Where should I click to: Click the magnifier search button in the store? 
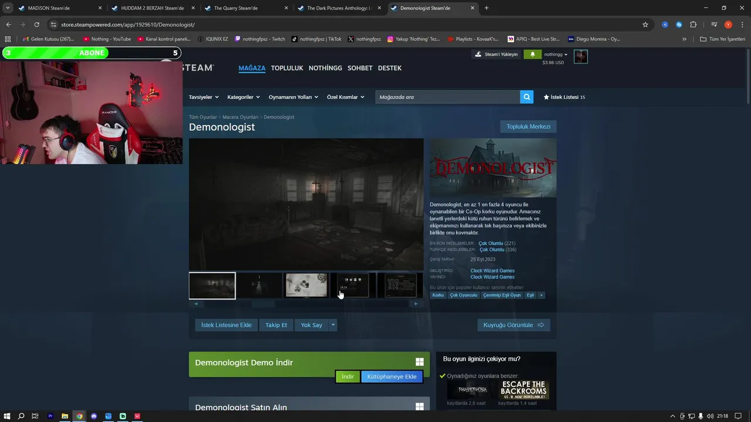click(x=527, y=97)
